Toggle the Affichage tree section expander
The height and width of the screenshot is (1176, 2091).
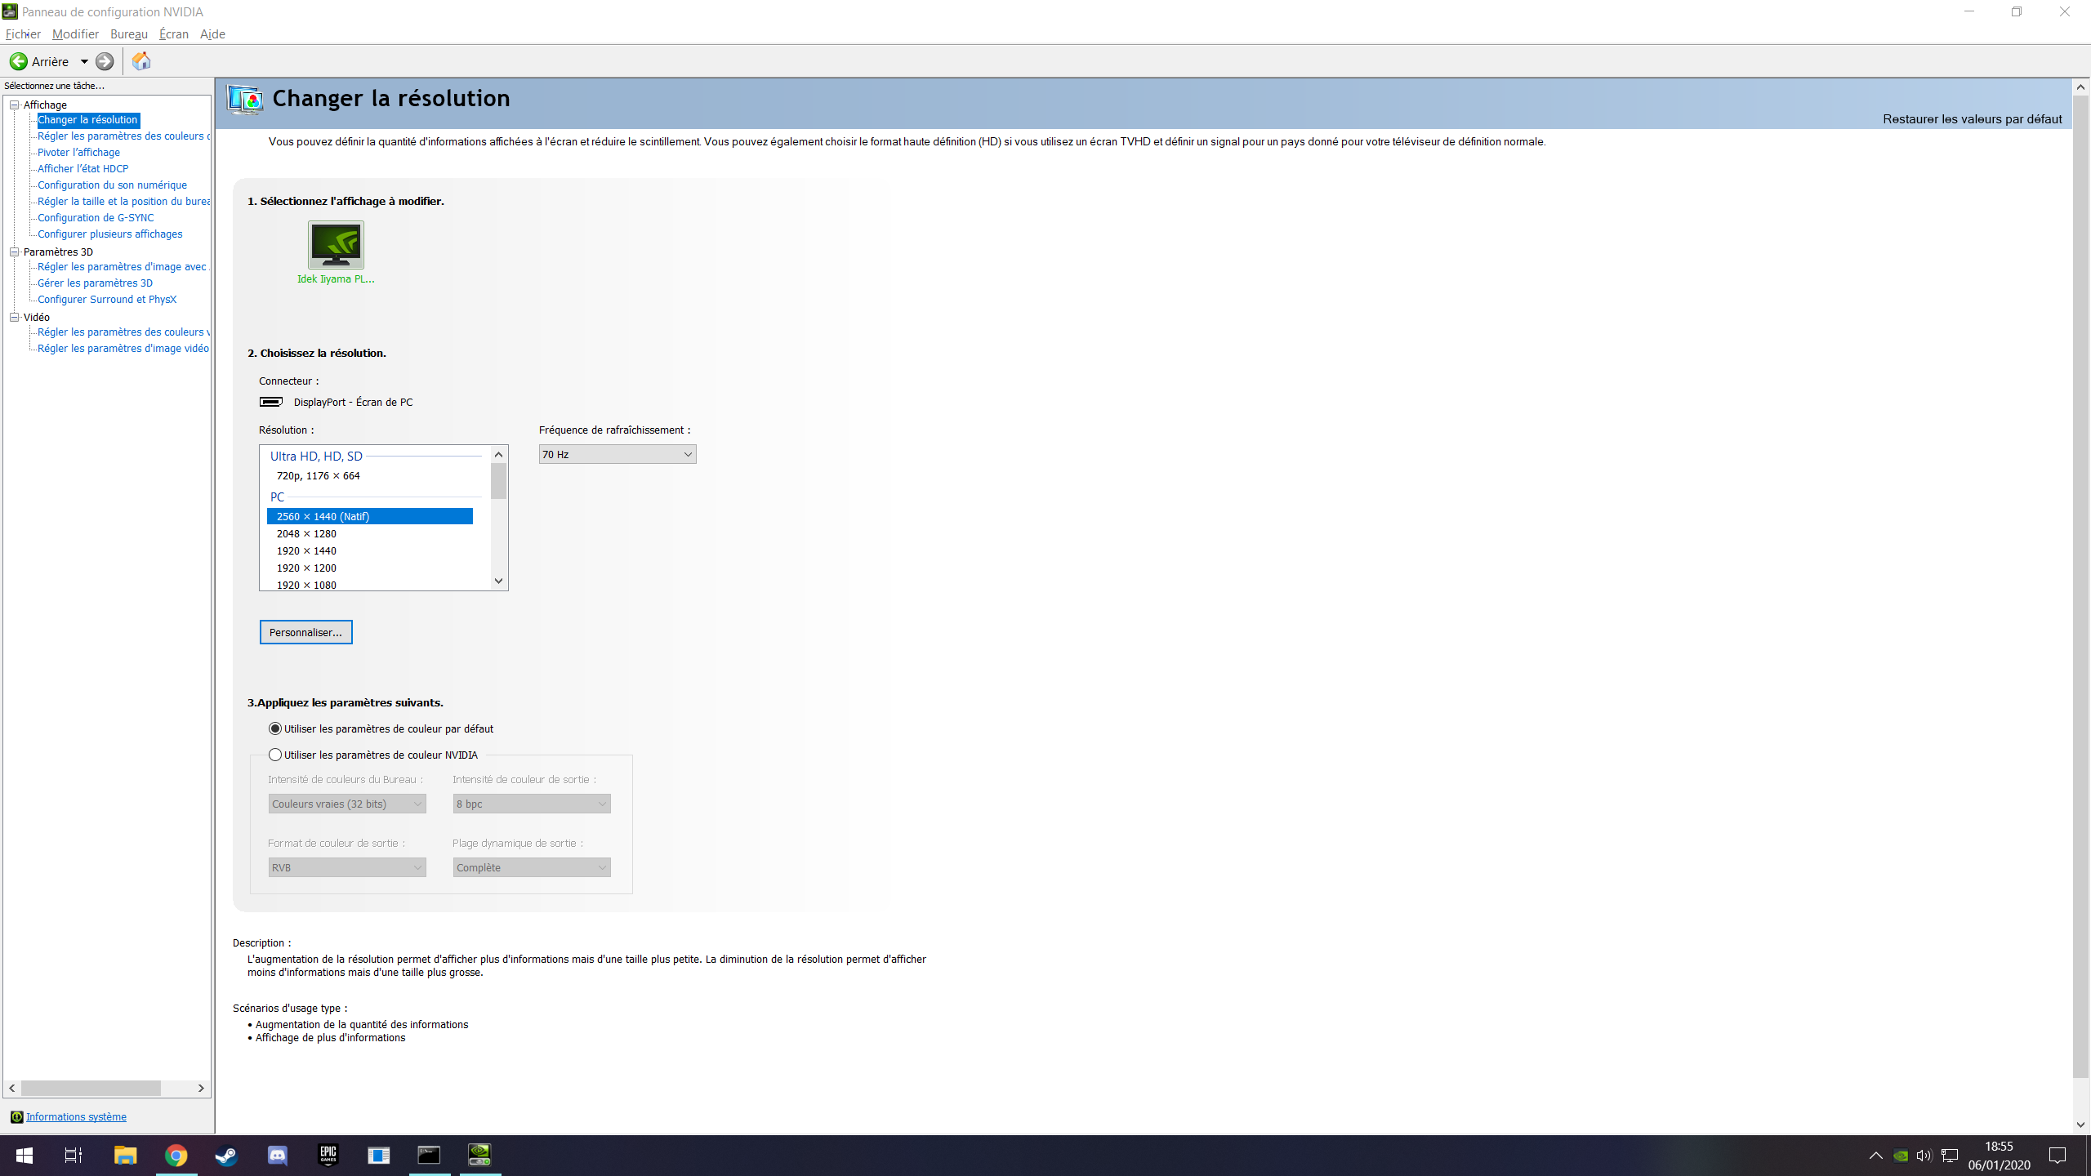(15, 104)
